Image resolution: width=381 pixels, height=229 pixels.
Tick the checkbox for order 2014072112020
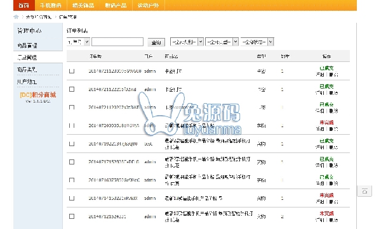tap(72, 108)
